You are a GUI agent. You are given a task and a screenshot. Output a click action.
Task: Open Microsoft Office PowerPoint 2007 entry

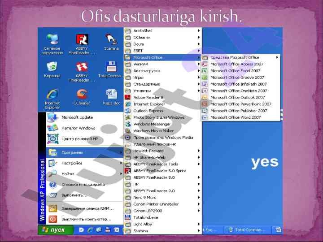tap(240, 104)
